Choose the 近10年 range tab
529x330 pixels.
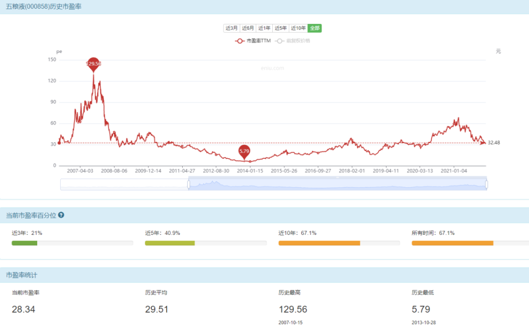point(298,28)
